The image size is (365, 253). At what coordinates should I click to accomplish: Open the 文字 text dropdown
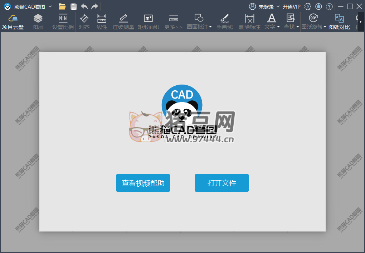coord(278,27)
